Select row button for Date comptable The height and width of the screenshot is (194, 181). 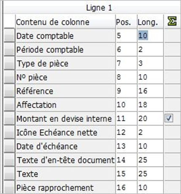9,35
